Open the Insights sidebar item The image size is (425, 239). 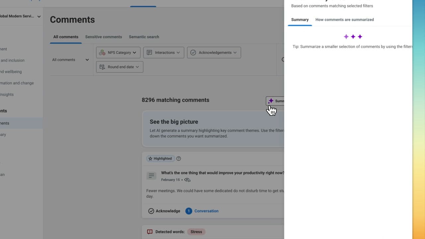coord(7,95)
